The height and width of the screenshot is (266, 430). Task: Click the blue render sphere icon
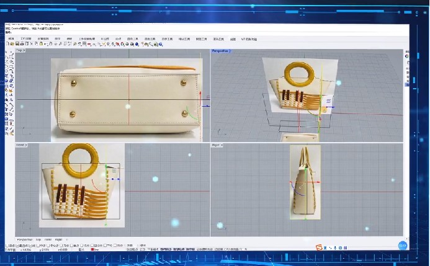tap(137, 44)
